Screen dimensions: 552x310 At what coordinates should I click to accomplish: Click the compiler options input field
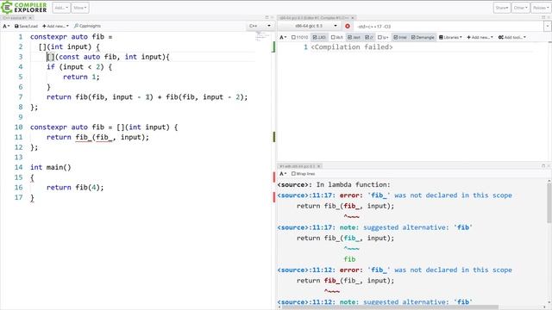pos(449,27)
